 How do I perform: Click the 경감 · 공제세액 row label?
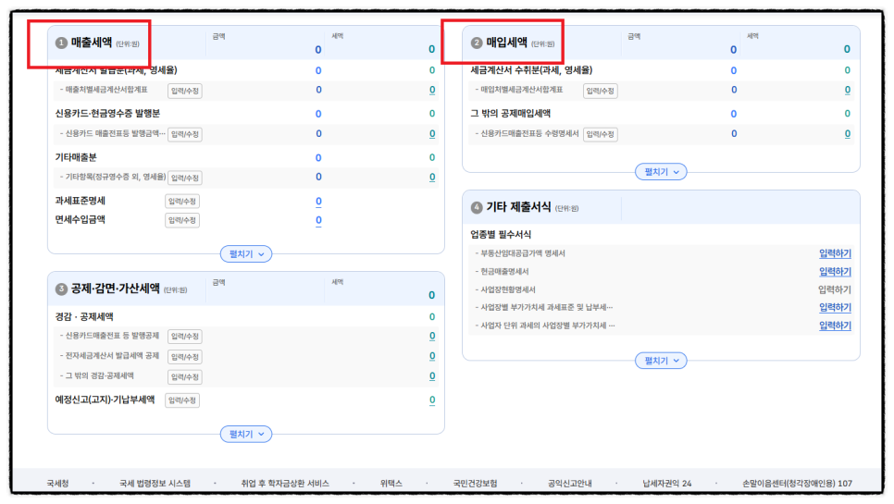tap(84, 316)
